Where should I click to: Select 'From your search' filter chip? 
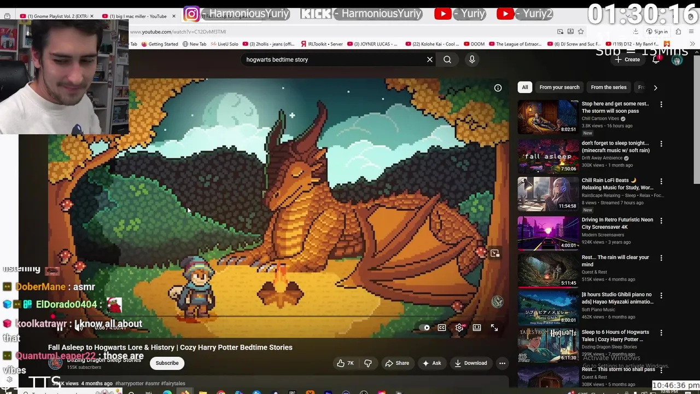coord(559,88)
